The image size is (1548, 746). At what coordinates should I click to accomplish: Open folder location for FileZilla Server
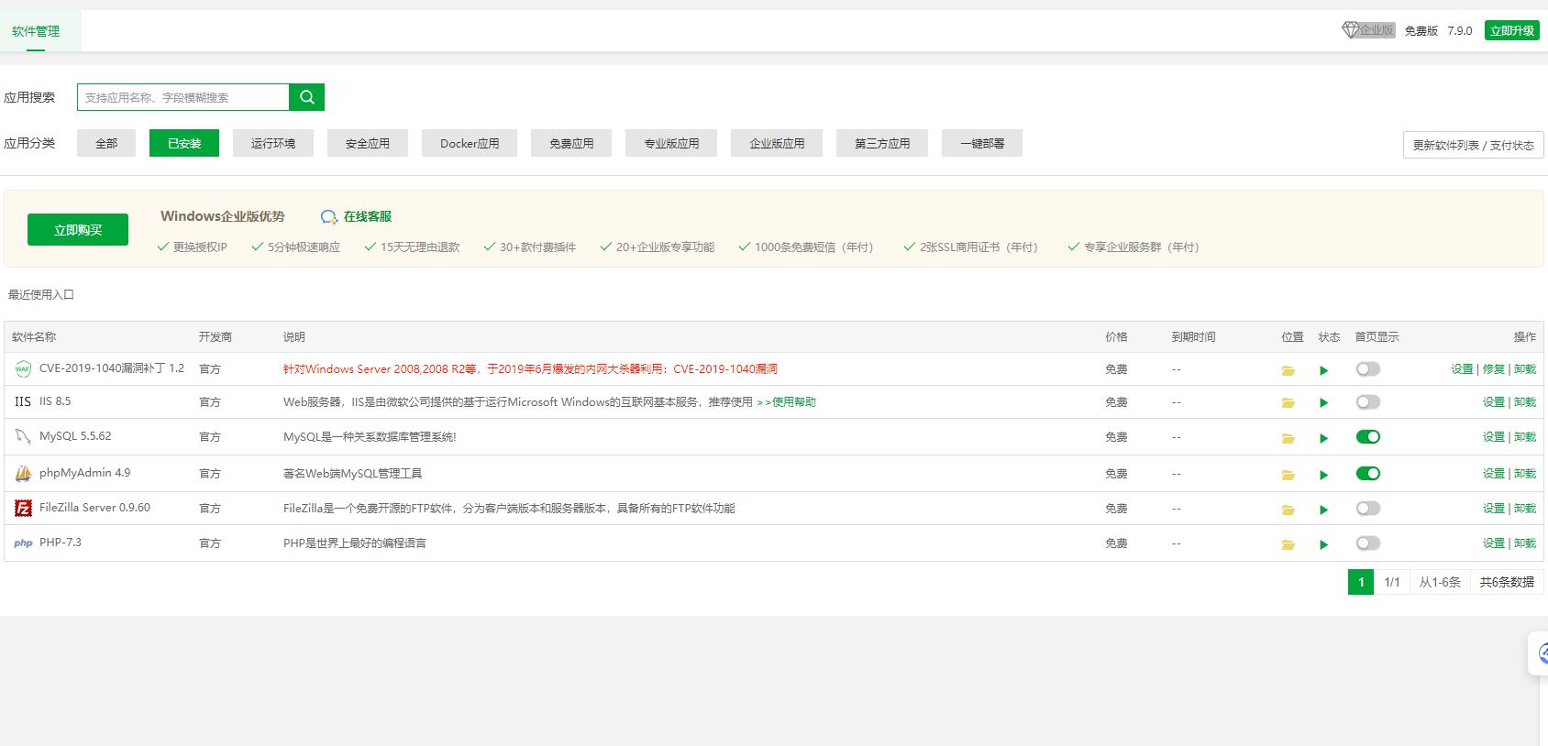pos(1288,510)
